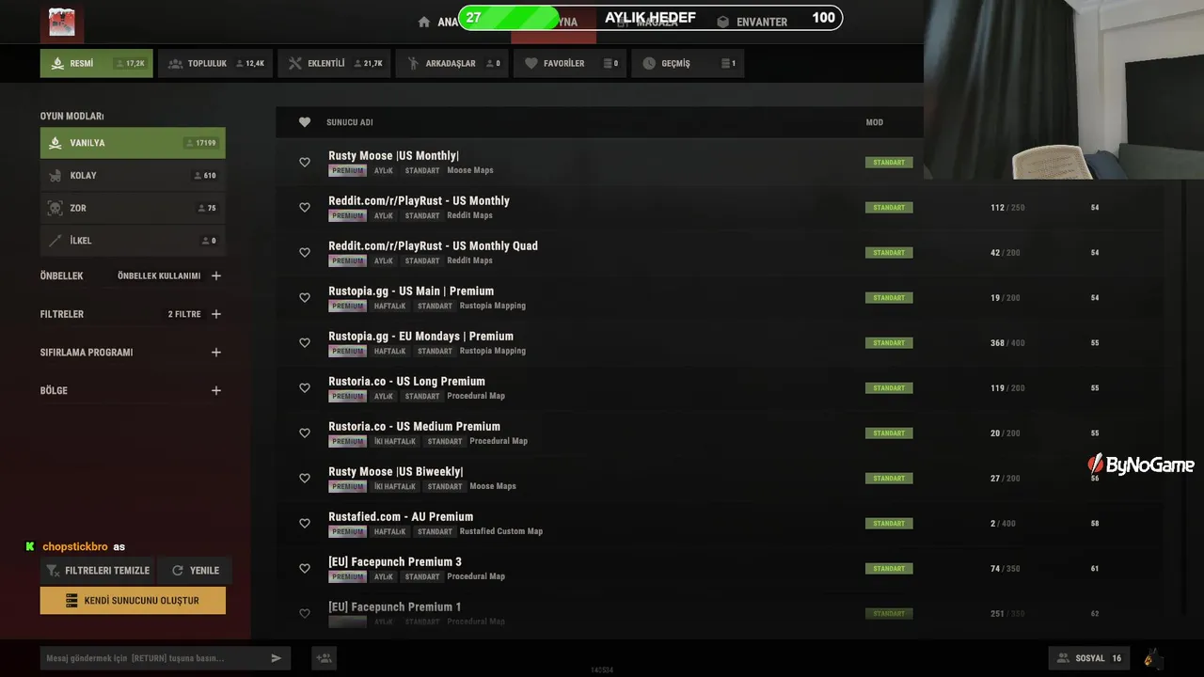The height and width of the screenshot is (677, 1204).
Task: Click the Reddit Maps label under US Monthly Quad
Action: (469, 260)
